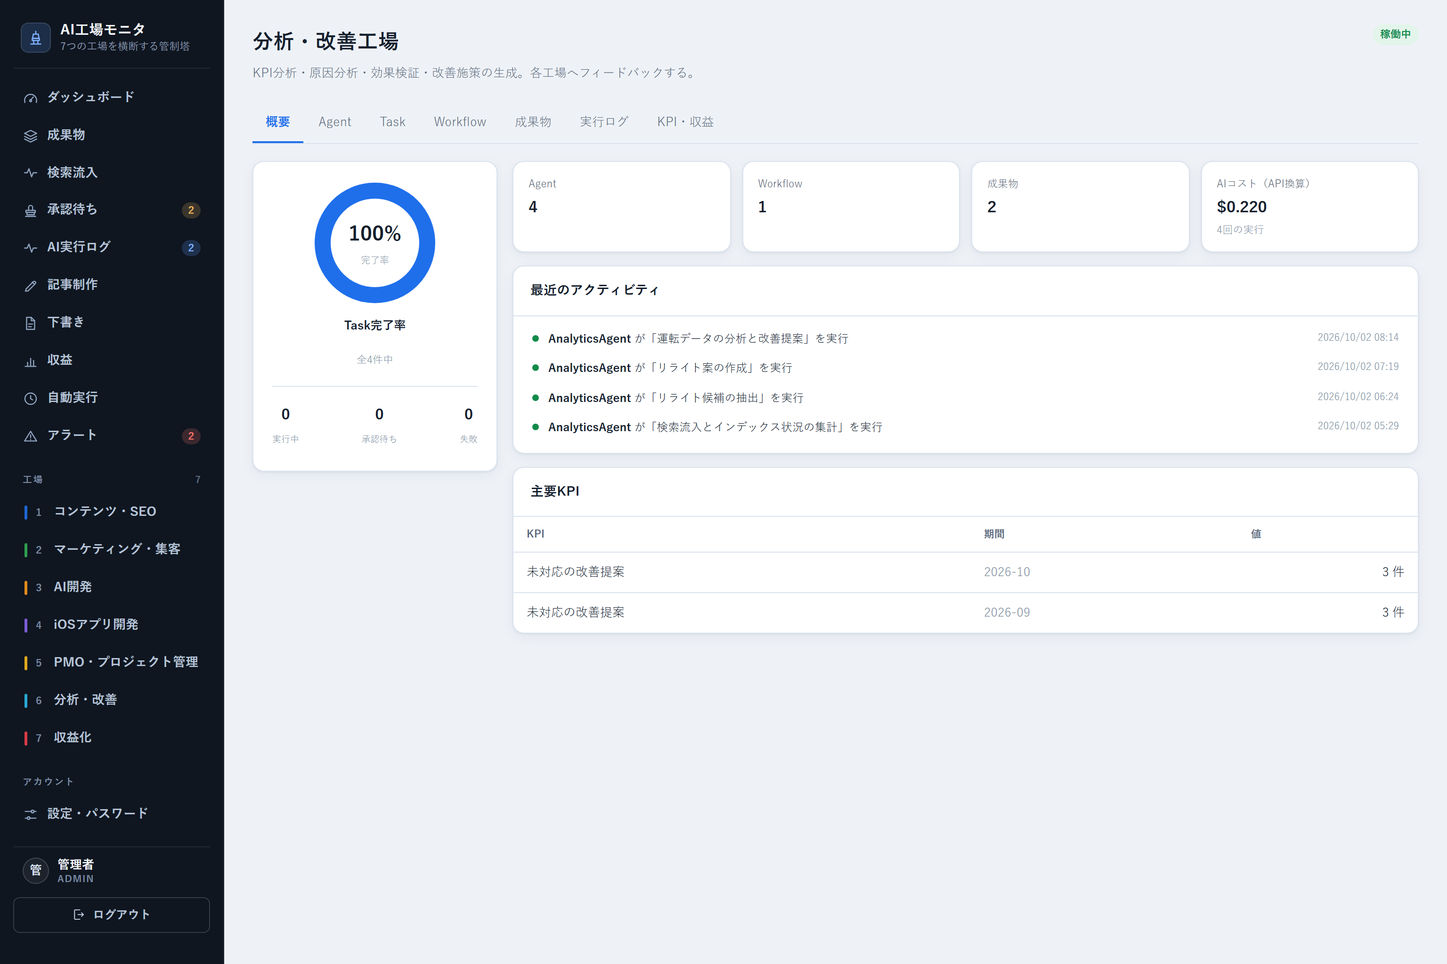Open ダッシュボード gauge icon in sidebar

30,98
